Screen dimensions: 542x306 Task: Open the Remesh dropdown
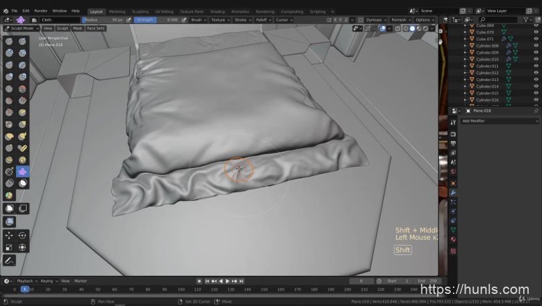pos(401,20)
